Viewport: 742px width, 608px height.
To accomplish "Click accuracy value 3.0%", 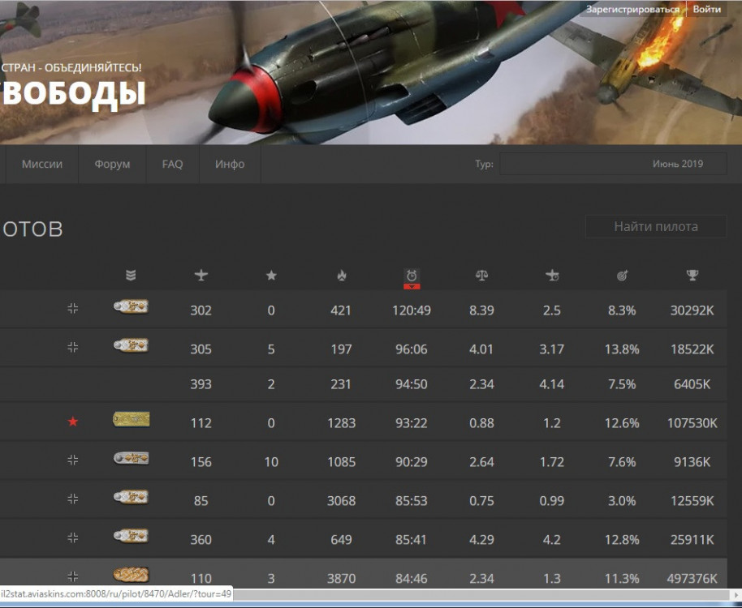I will pos(622,501).
